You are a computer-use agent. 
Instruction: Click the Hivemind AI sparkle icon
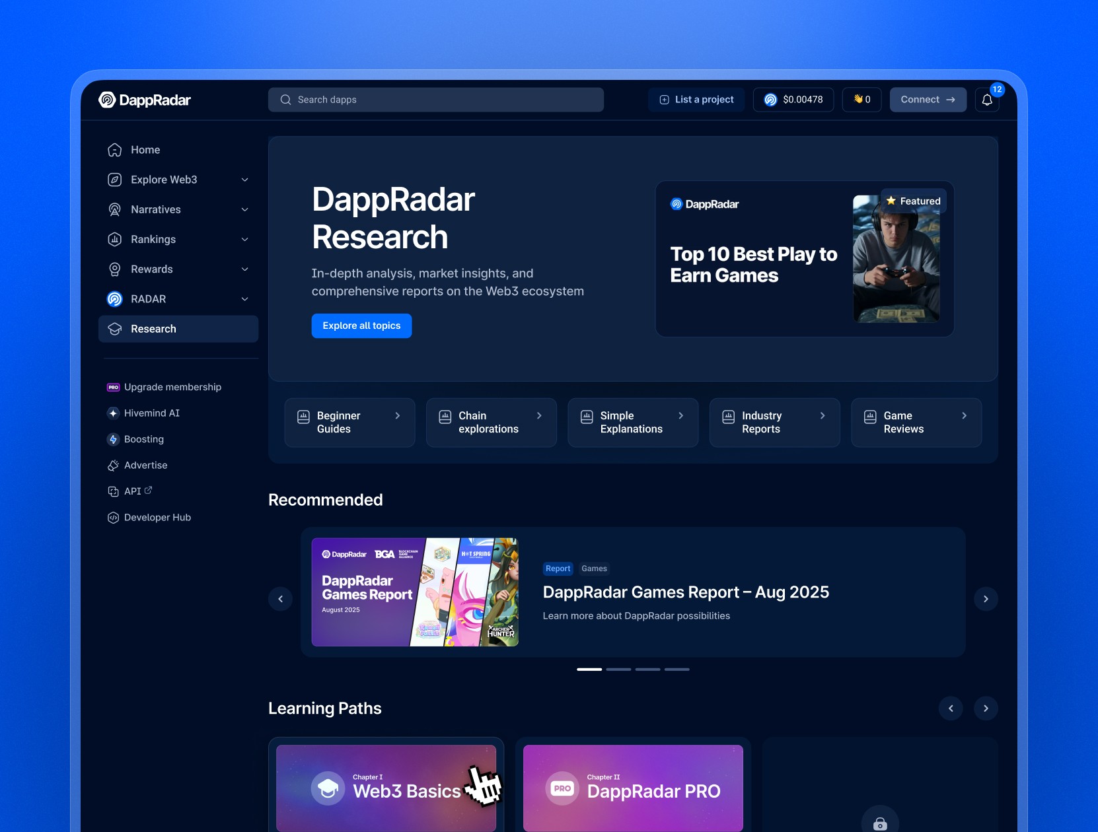(x=113, y=413)
